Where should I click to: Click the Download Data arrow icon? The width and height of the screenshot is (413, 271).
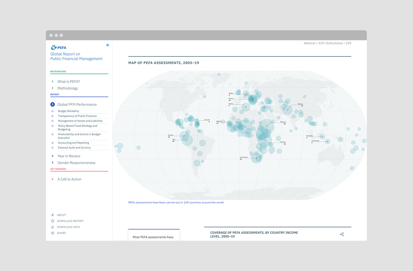point(53,227)
